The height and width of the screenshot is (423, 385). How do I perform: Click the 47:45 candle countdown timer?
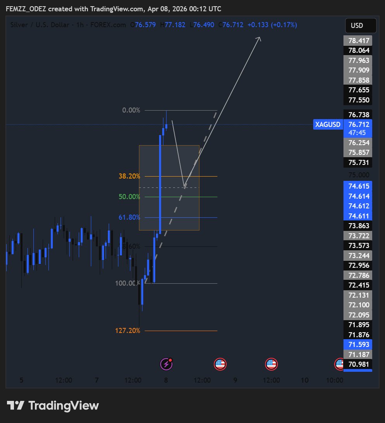pos(357,133)
